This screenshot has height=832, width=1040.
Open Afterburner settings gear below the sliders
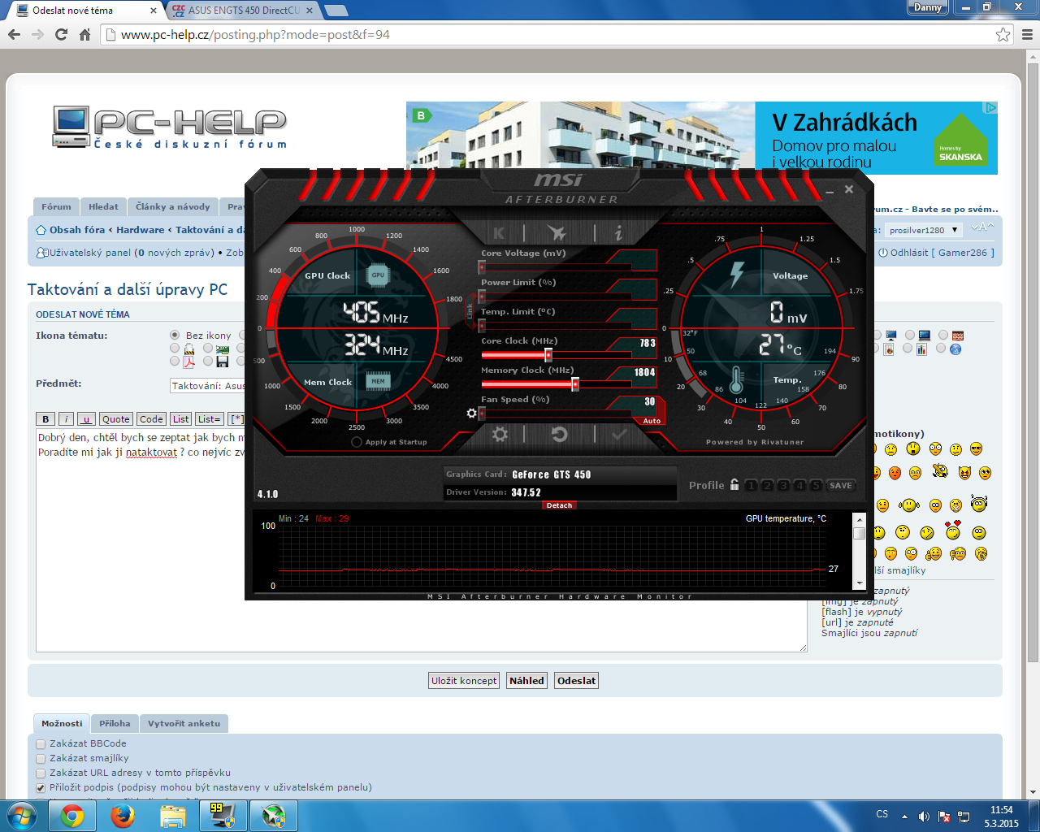500,434
